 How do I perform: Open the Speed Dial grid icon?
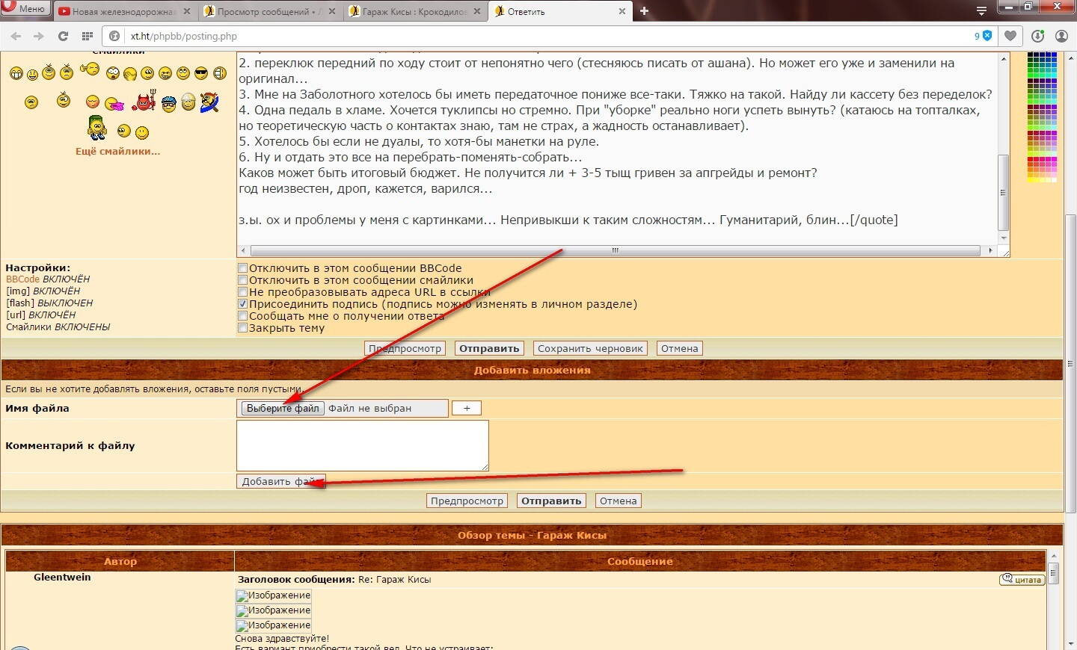coord(88,36)
